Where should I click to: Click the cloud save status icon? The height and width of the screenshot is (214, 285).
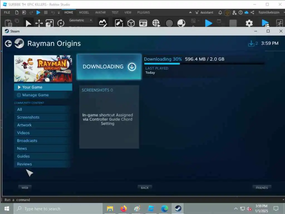[247, 12]
